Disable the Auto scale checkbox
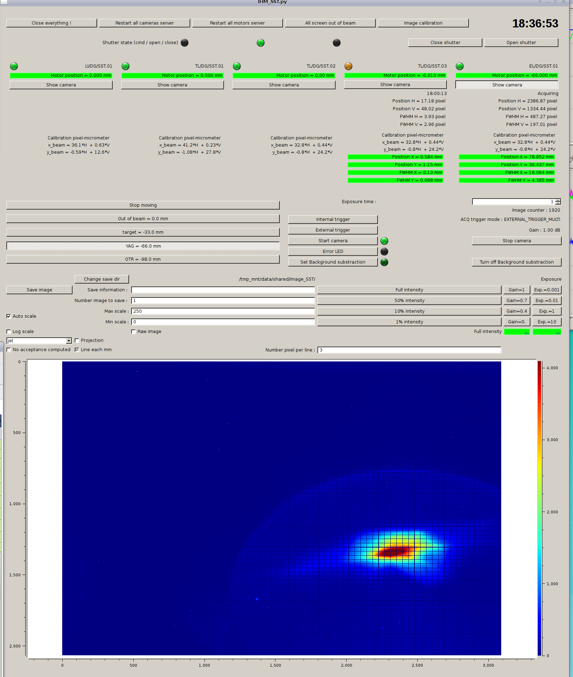This screenshot has width=573, height=677. coord(9,316)
